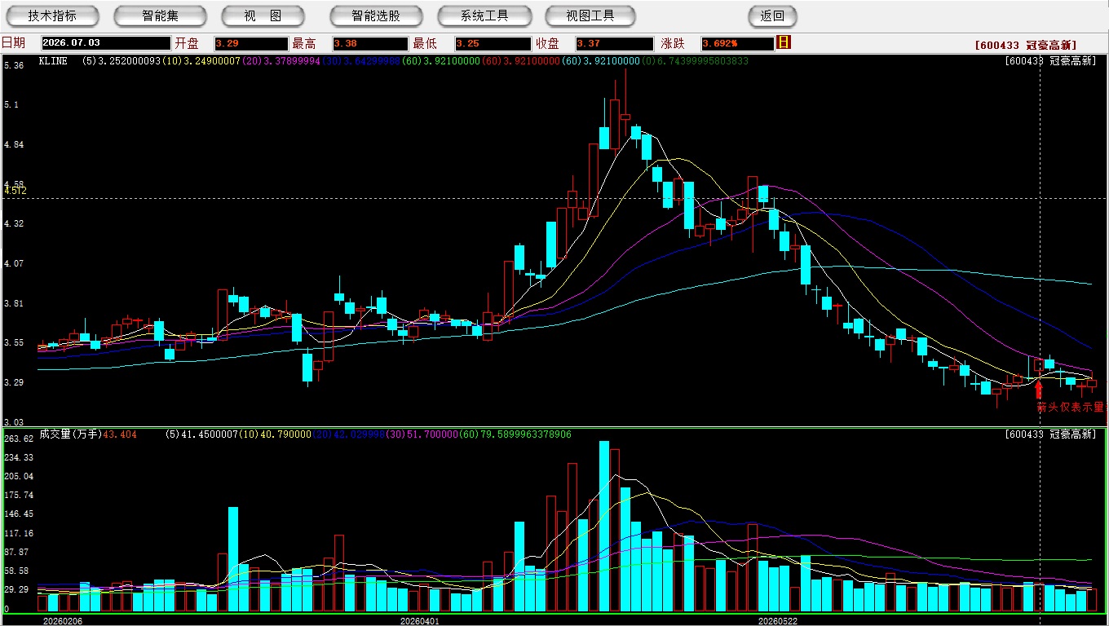Click the 返回 button
The height and width of the screenshot is (626, 1109).
click(x=772, y=15)
